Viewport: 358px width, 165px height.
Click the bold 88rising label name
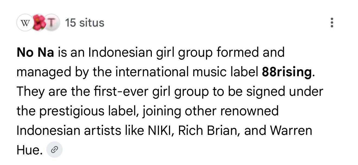(x=287, y=72)
